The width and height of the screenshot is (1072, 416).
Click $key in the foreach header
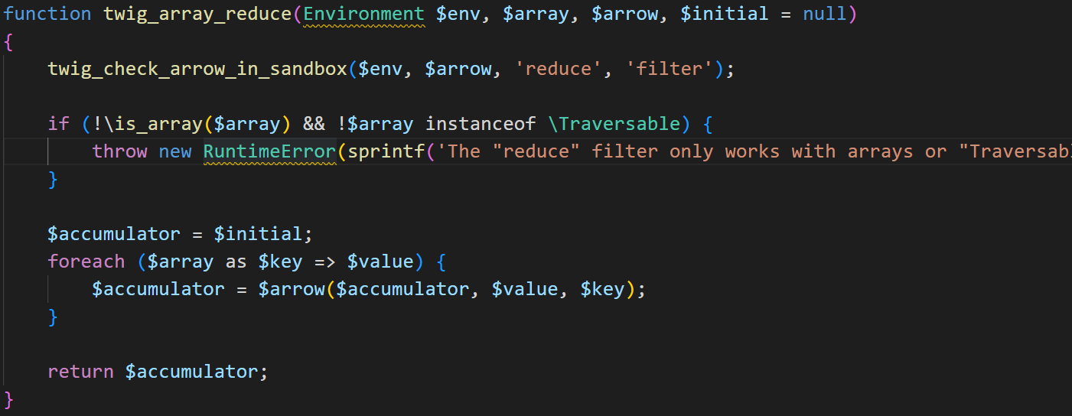275,262
